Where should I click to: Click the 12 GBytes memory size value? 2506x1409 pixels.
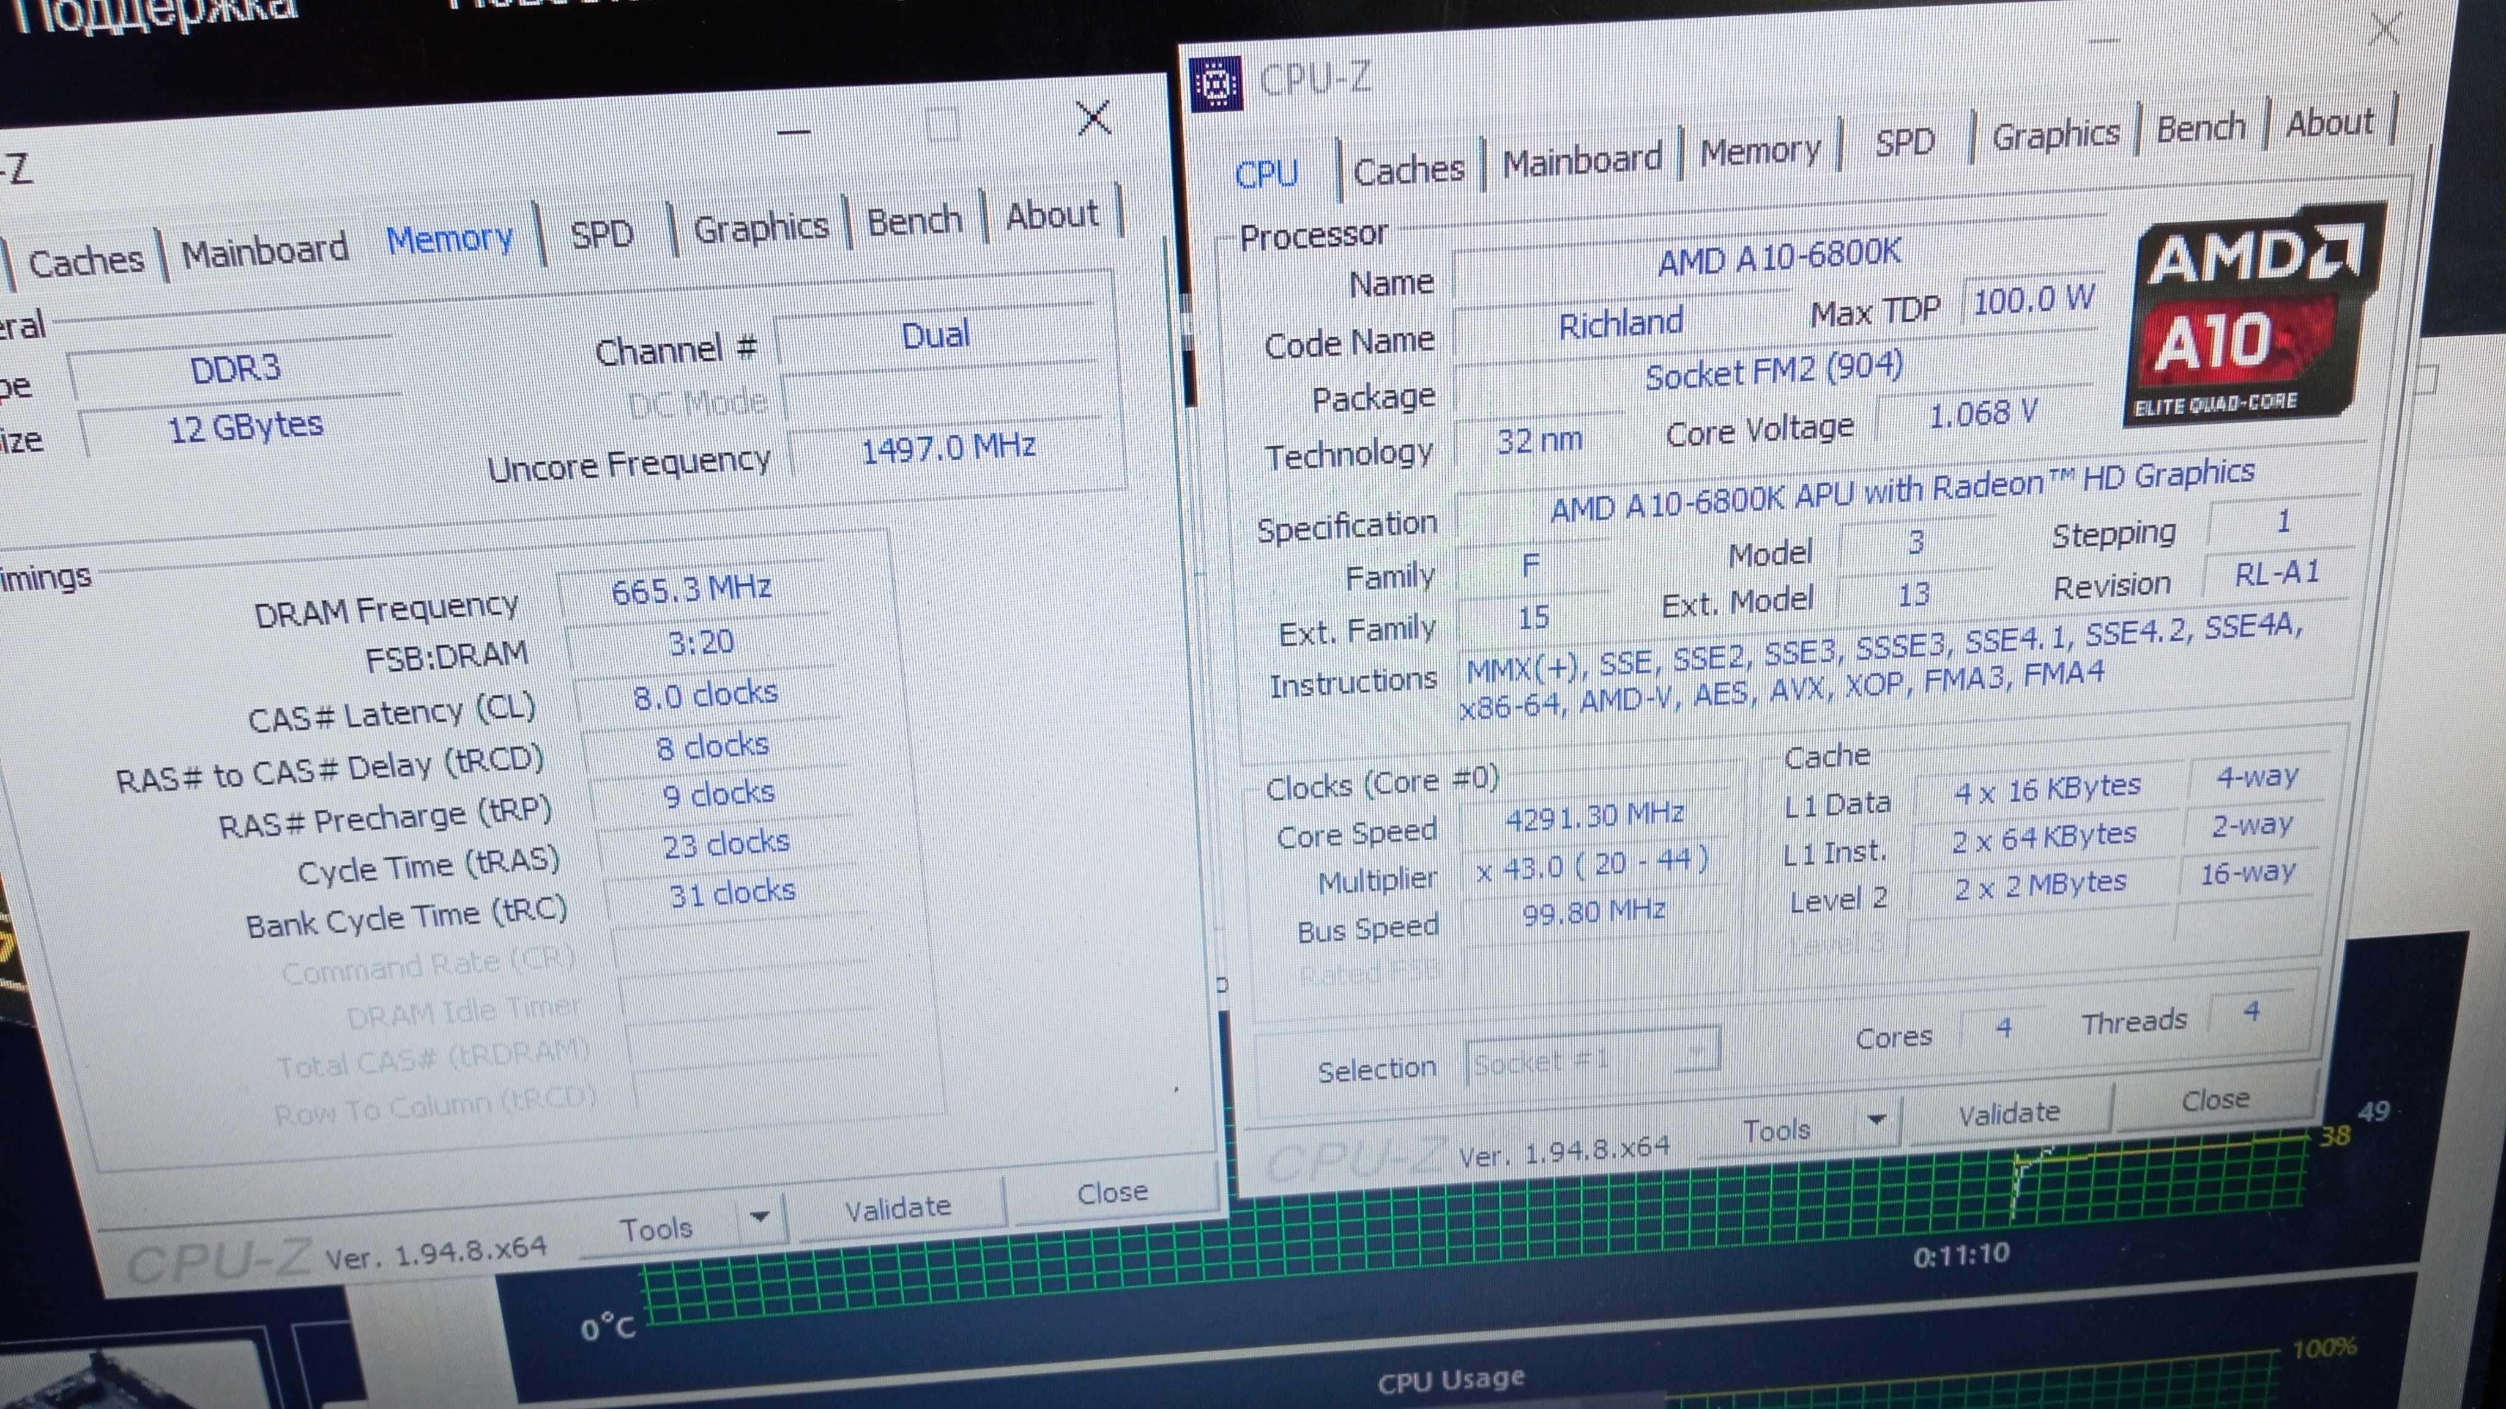pos(245,428)
